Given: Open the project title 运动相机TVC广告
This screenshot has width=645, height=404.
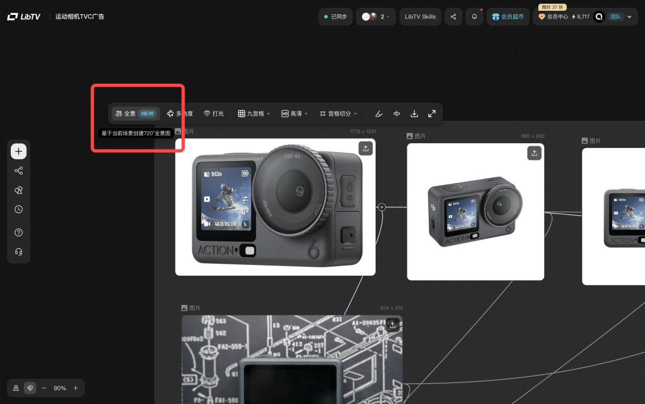Looking at the screenshot, I should point(80,17).
